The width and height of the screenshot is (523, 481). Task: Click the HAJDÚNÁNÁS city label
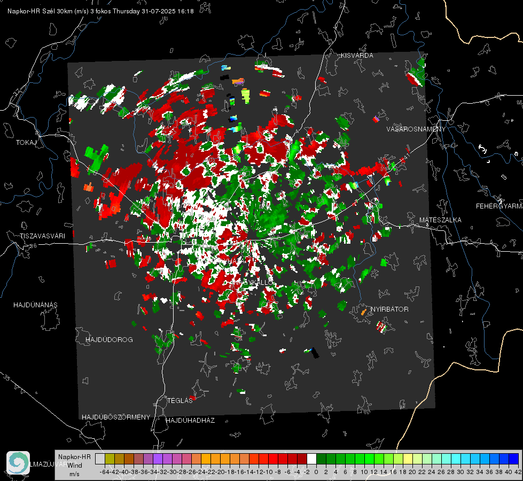pos(35,305)
